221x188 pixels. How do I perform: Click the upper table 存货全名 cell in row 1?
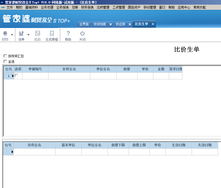pyautogui.click(x=69, y=76)
